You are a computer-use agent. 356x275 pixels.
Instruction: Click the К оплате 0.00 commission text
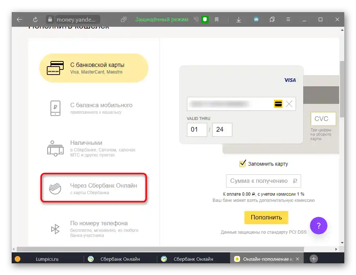pyautogui.click(x=263, y=194)
